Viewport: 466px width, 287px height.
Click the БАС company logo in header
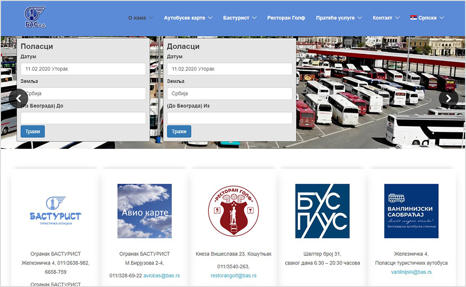[x=35, y=18]
